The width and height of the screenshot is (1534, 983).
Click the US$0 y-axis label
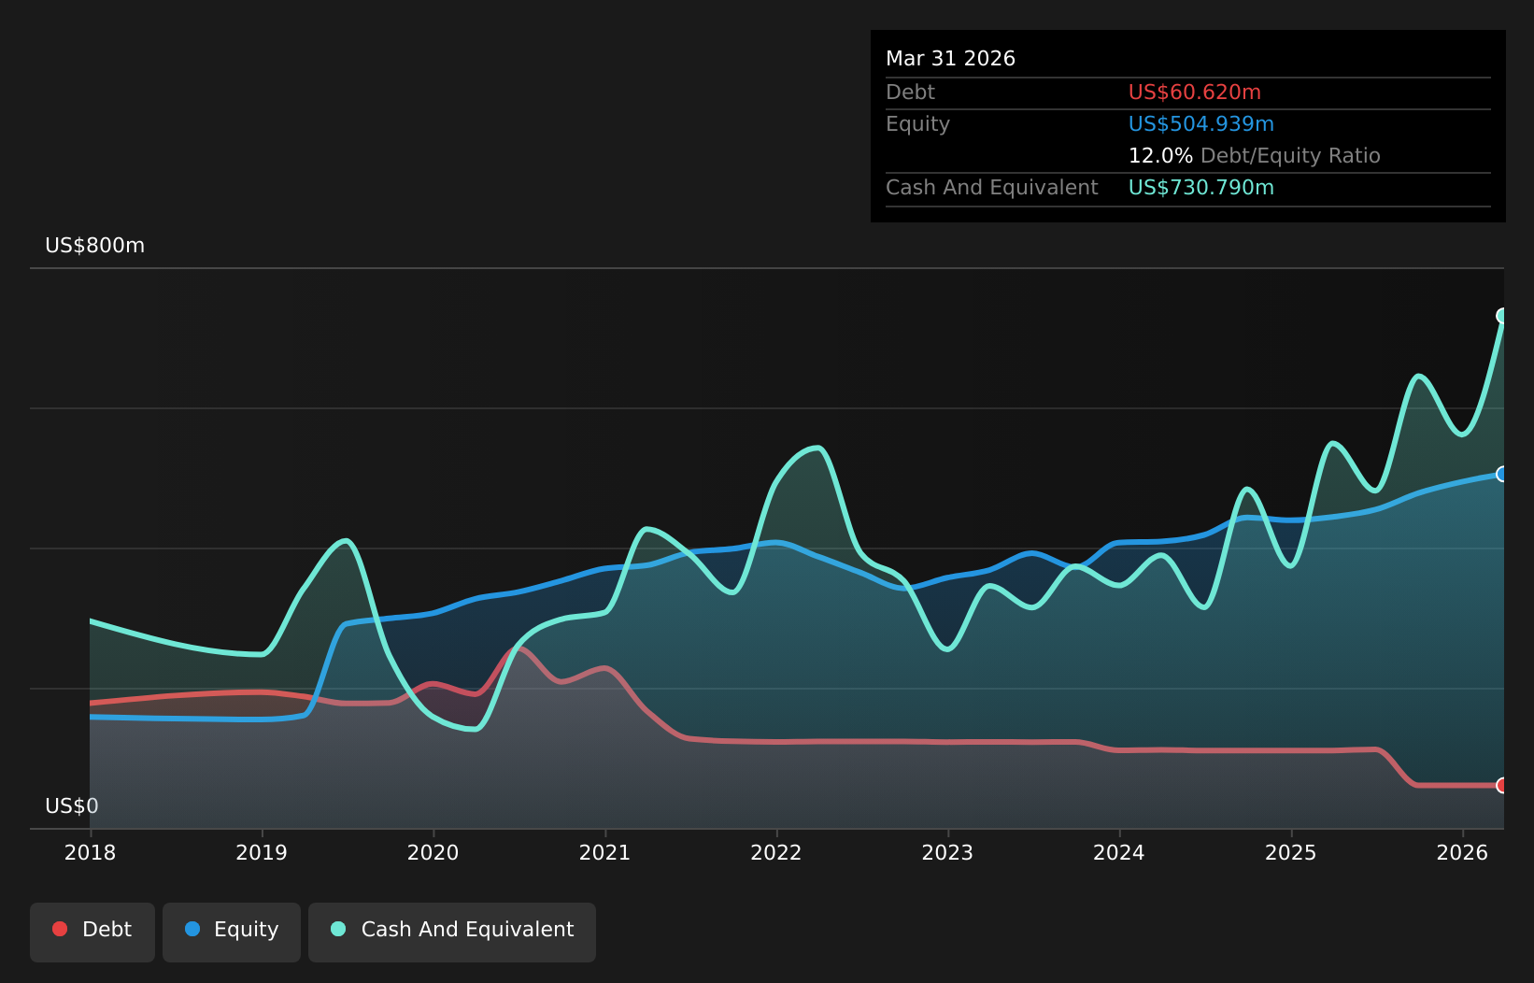[x=72, y=806]
